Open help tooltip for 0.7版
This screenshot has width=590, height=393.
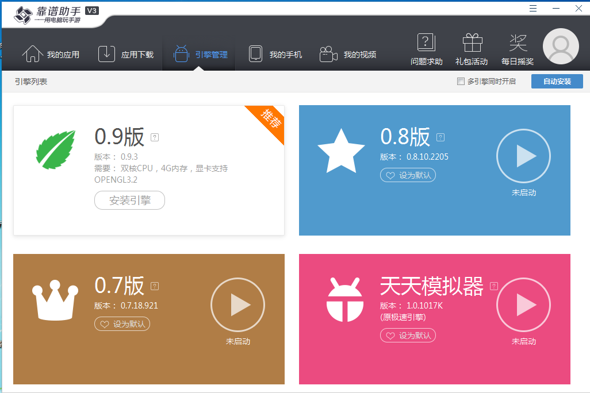[x=155, y=286]
